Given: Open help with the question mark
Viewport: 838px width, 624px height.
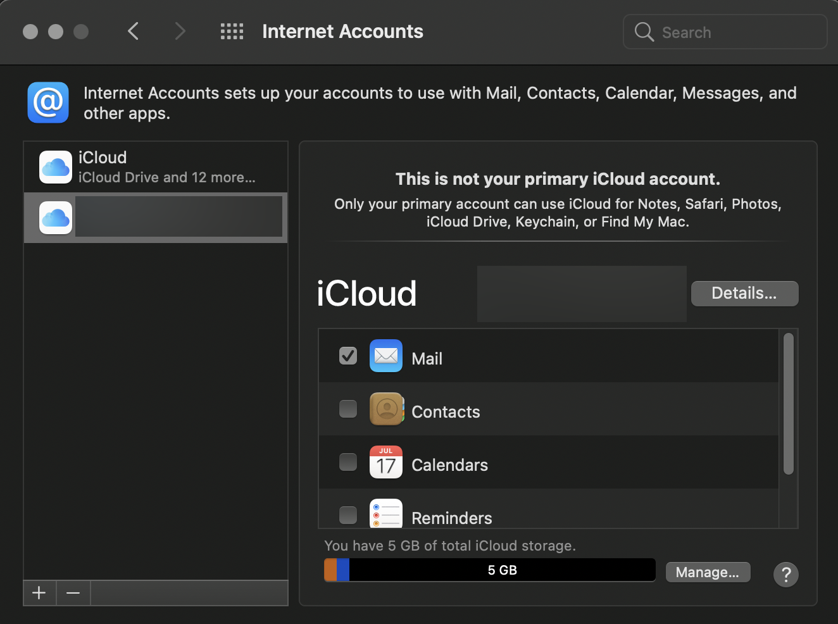Looking at the screenshot, I should (786, 575).
